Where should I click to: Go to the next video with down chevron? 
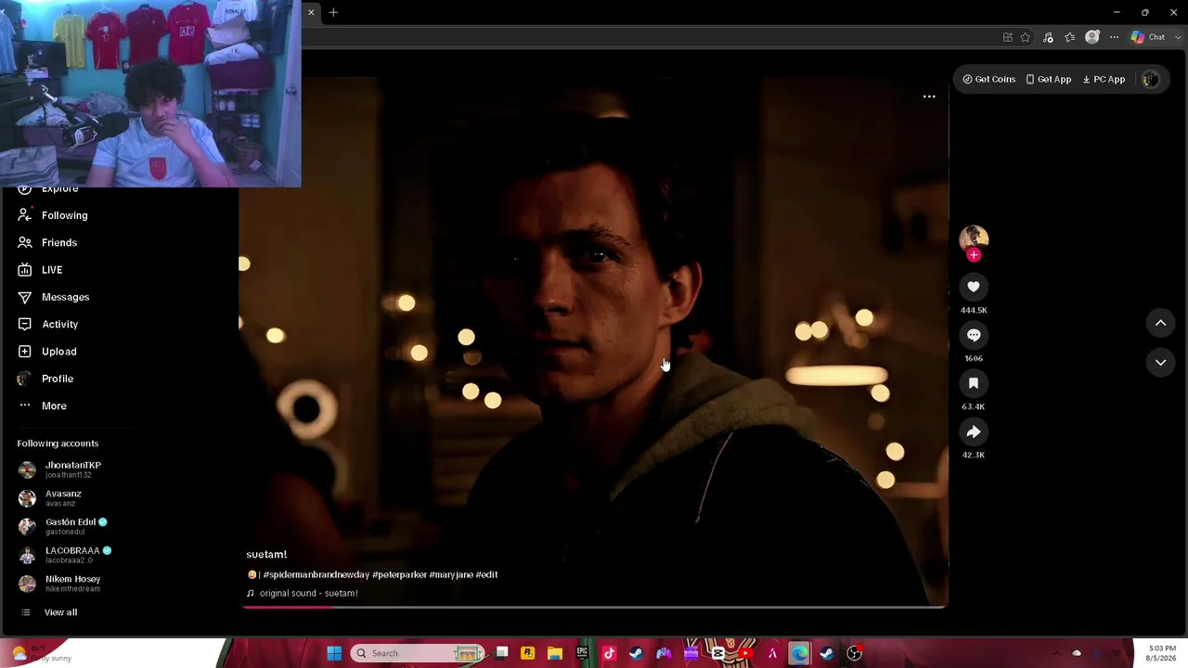pos(1160,362)
